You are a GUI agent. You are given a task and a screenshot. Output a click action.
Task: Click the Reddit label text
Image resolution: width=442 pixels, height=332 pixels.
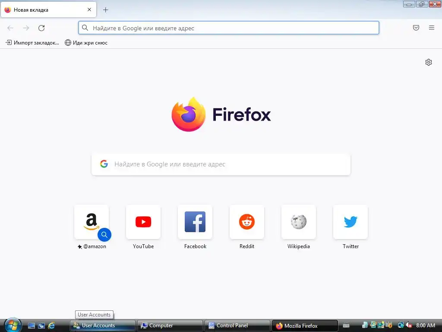click(x=247, y=246)
